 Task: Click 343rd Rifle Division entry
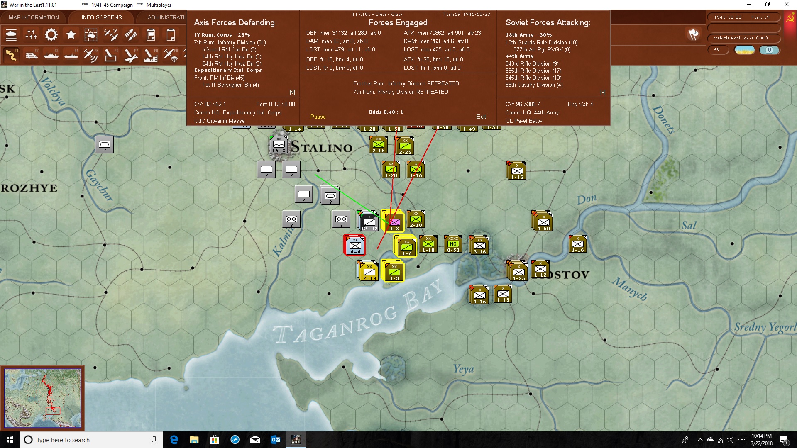point(532,63)
